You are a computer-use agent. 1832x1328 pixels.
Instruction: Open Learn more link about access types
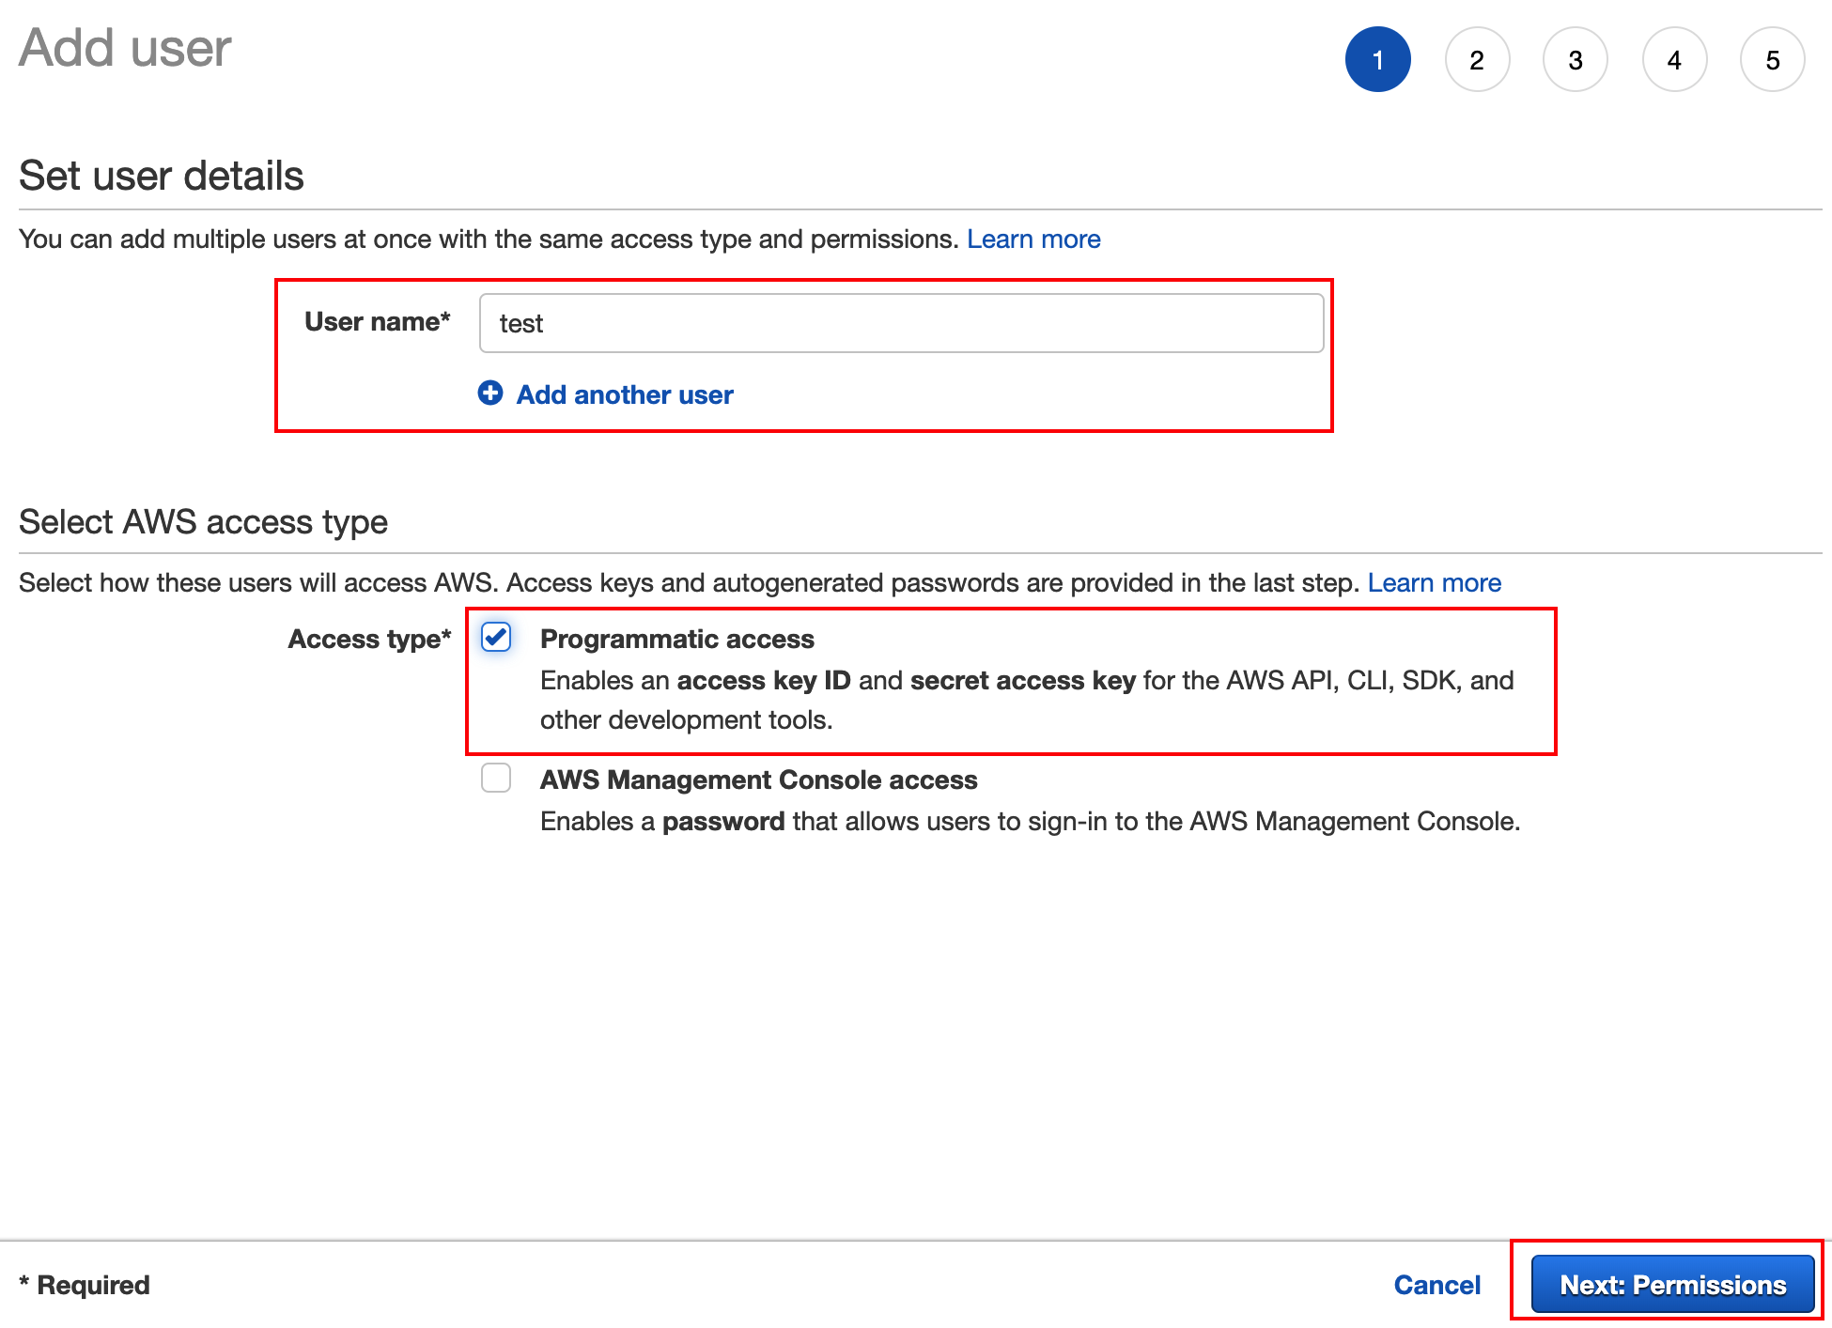click(1434, 583)
